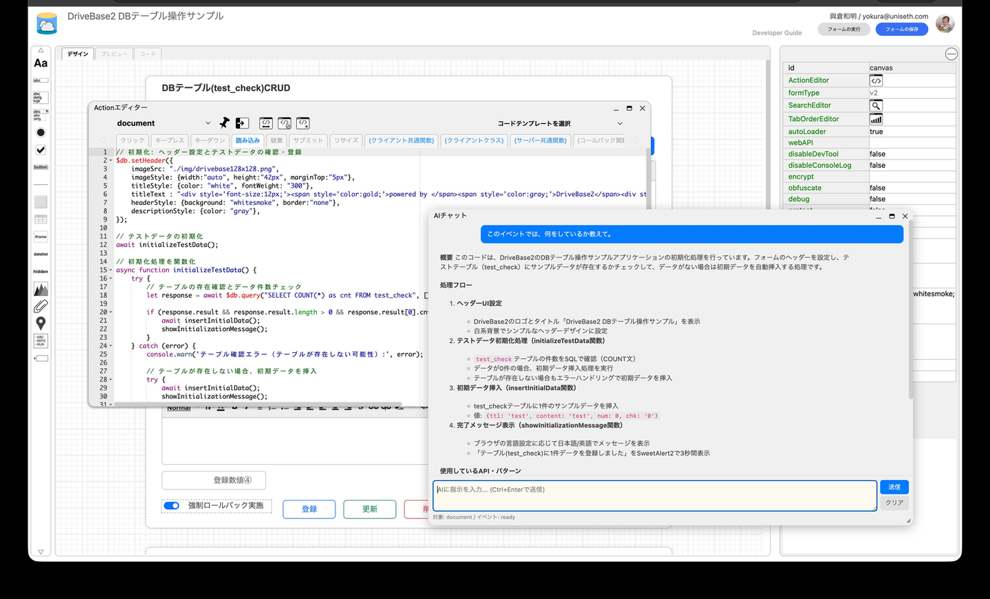990x599 pixels.
Task: Open SearchEditor magnifier icon in properties panel
Action: [x=876, y=106]
